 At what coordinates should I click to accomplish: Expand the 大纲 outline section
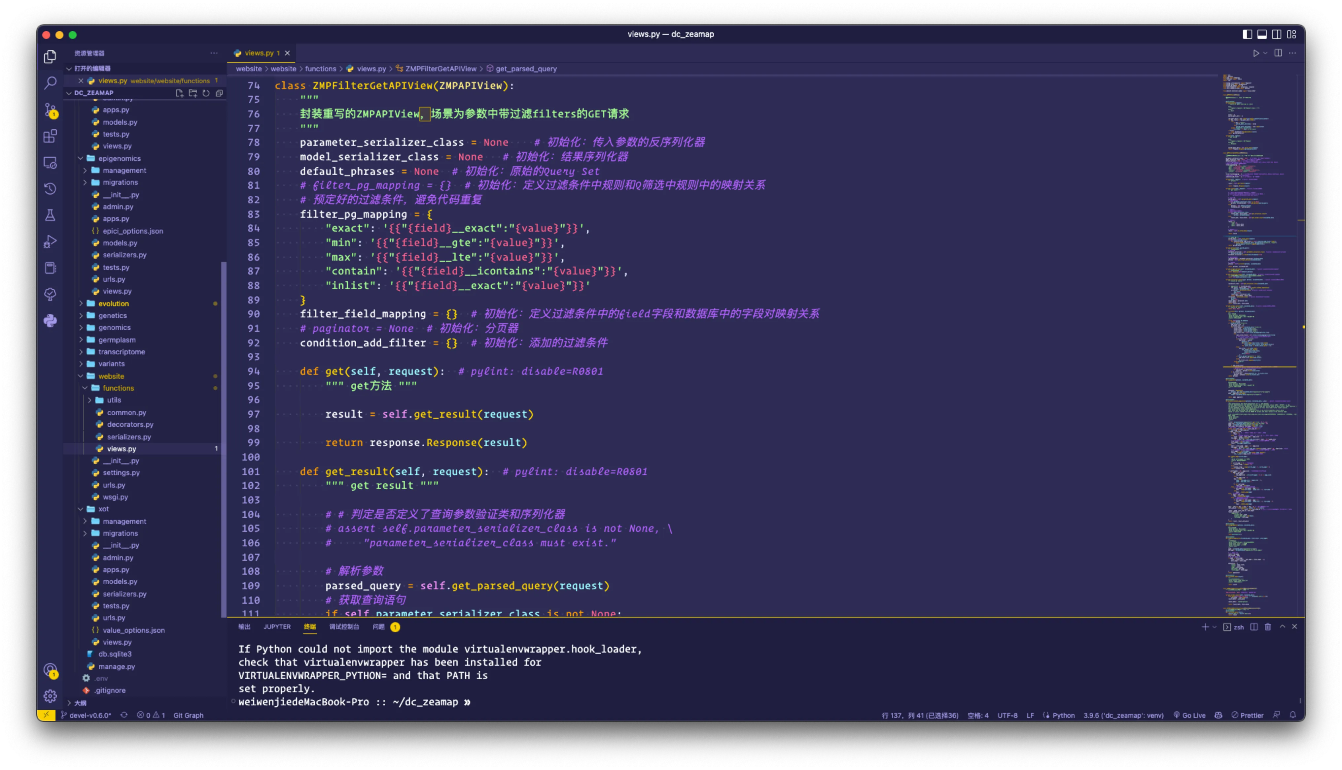[x=80, y=703]
